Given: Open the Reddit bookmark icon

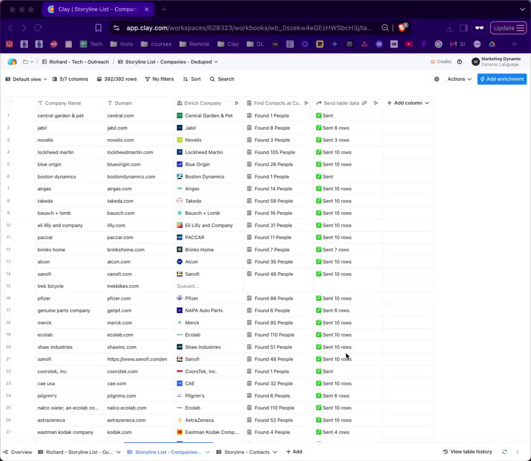Looking at the screenshot, I should (x=53, y=44).
